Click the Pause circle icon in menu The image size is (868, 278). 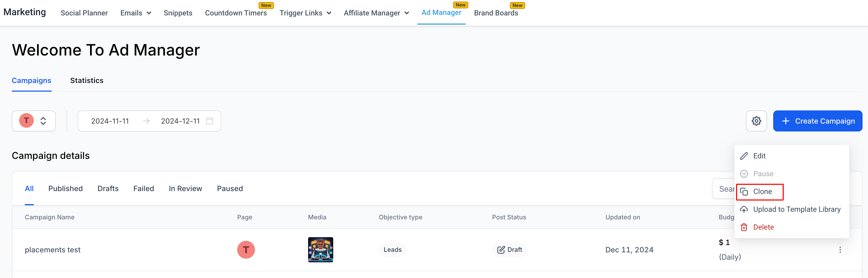(x=744, y=174)
